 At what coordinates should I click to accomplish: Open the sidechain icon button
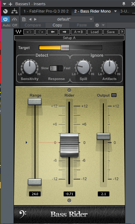coord(14,19)
